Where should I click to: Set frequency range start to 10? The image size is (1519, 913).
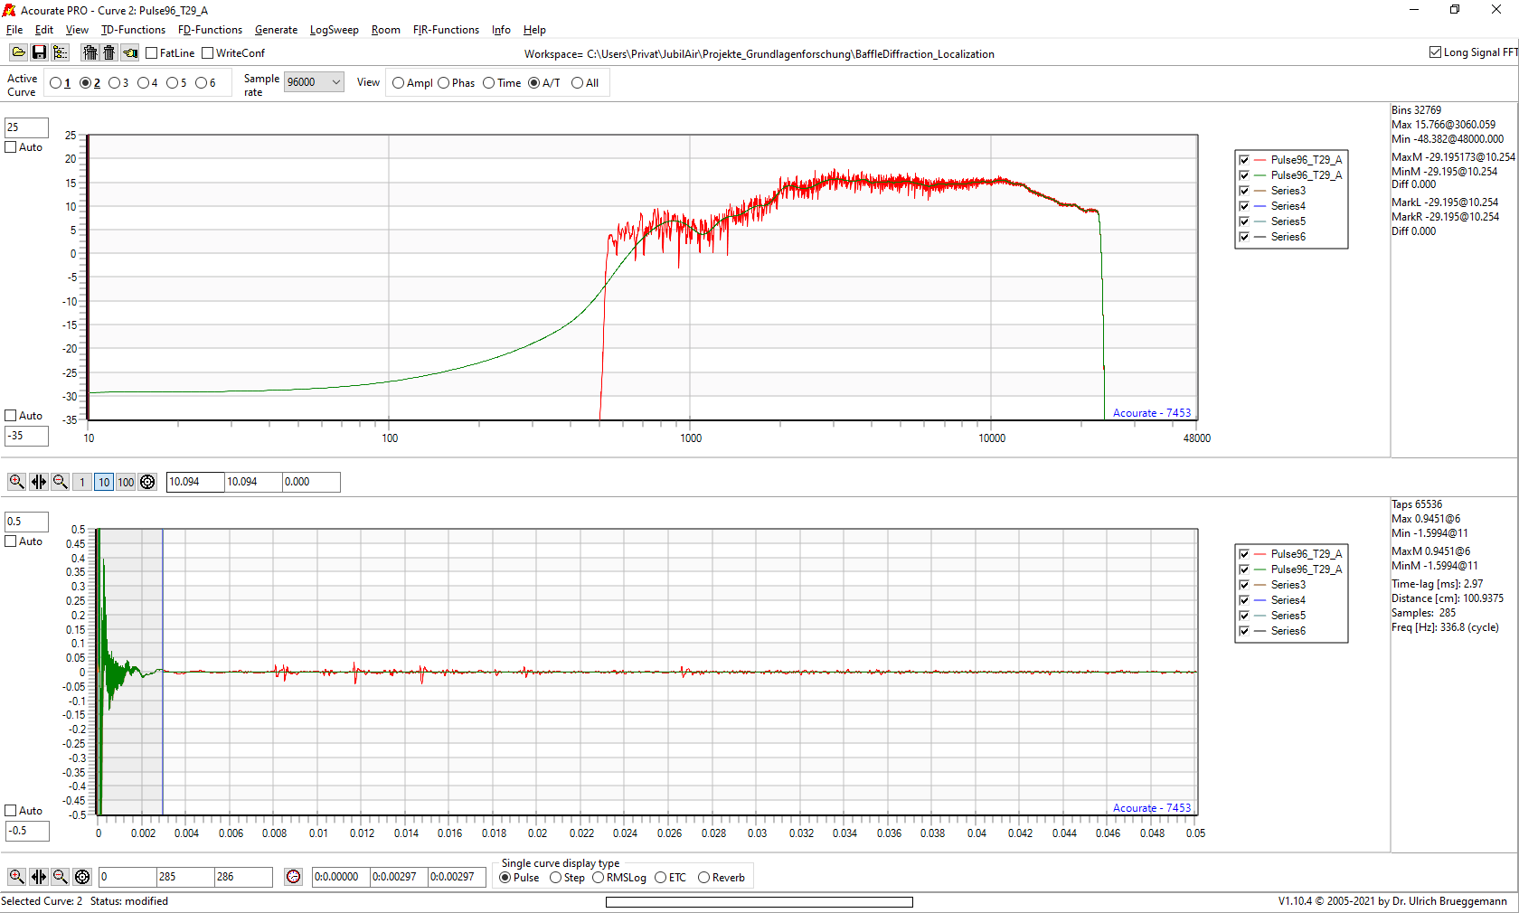click(x=104, y=482)
